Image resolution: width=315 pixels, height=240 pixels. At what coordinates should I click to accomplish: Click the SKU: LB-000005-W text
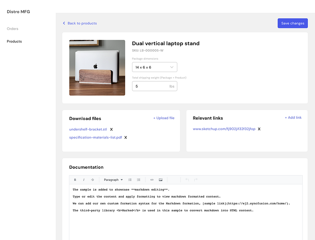click(148, 50)
